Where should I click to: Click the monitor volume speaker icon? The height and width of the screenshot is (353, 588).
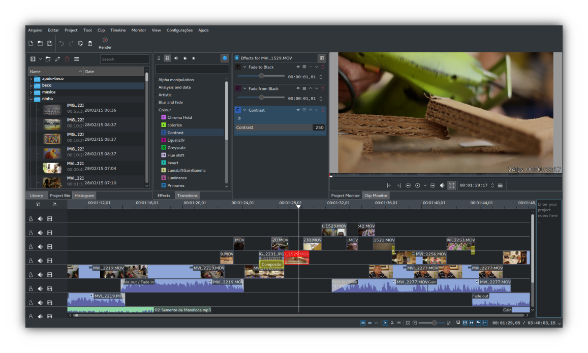(442, 186)
